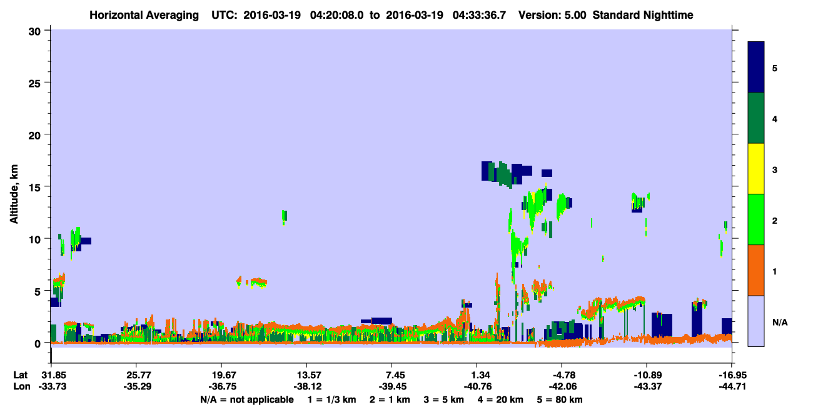The height and width of the screenshot is (417, 813).
Task: Select the colorbar label 'N/A'
Action: (779, 322)
